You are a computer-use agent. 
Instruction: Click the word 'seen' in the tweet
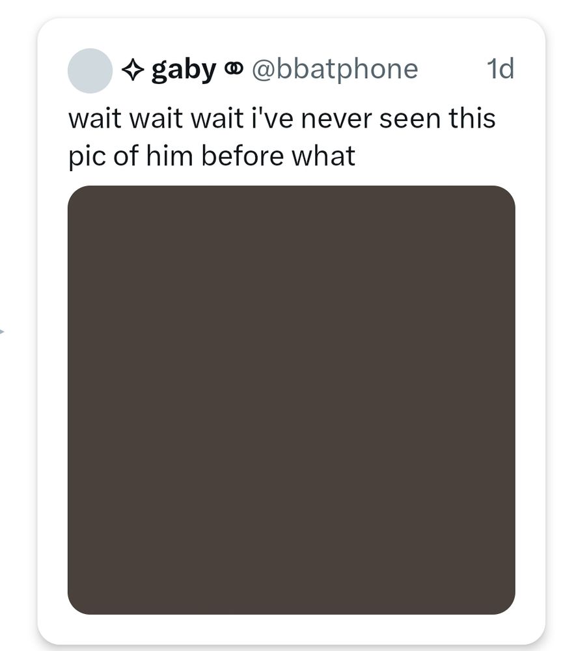[x=409, y=118]
